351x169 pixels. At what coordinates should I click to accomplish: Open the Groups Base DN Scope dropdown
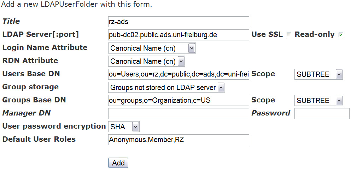point(318,100)
